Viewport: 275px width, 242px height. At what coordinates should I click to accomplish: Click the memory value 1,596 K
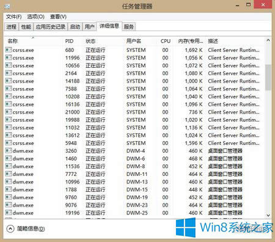[194, 143]
